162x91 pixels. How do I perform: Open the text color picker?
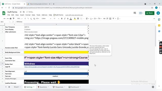coord(71,18)
